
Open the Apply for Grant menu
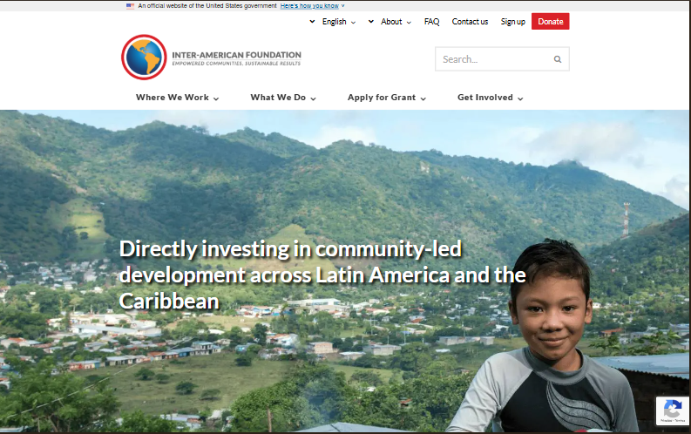coord(387,98)
